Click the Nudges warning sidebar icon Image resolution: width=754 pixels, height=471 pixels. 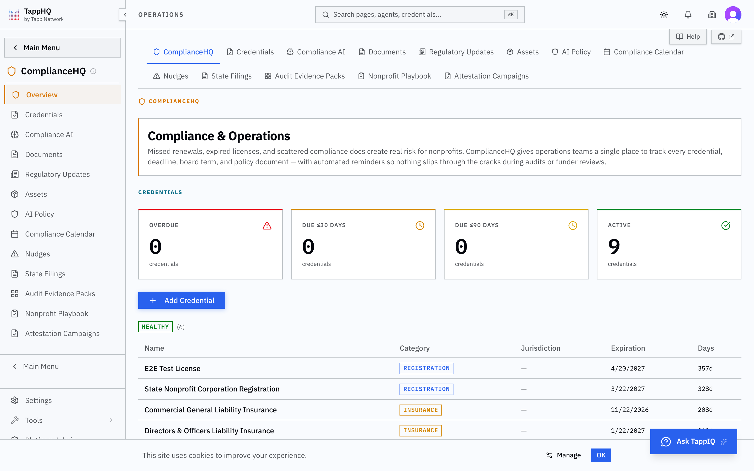tap(15, 254)
